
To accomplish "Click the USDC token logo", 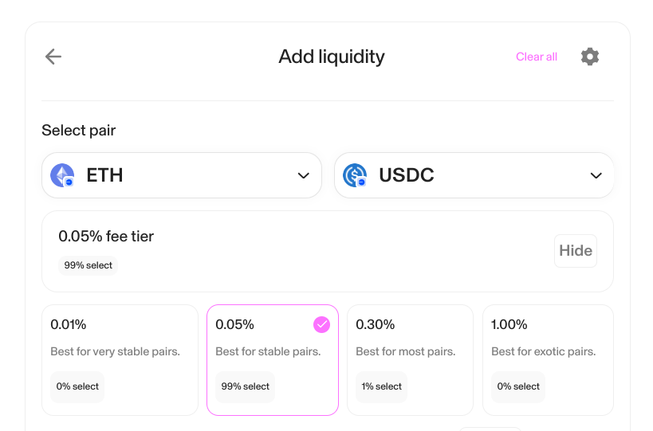I will tap(355, 175).
